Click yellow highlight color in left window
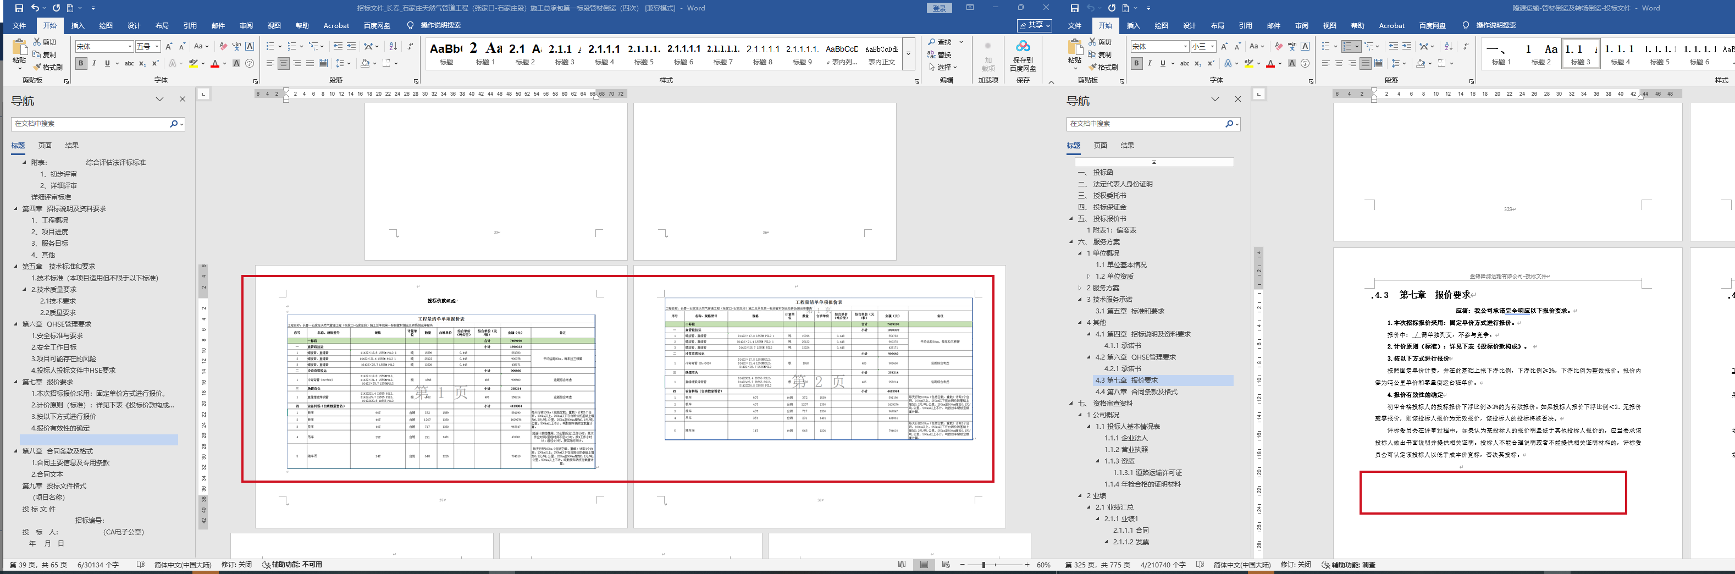 [194, 63]
